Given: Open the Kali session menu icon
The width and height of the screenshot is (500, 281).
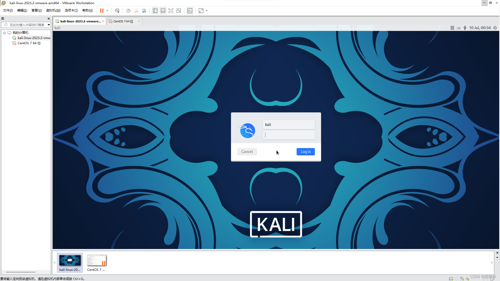Looking at the screenshot, I should (x=452, y=28).
